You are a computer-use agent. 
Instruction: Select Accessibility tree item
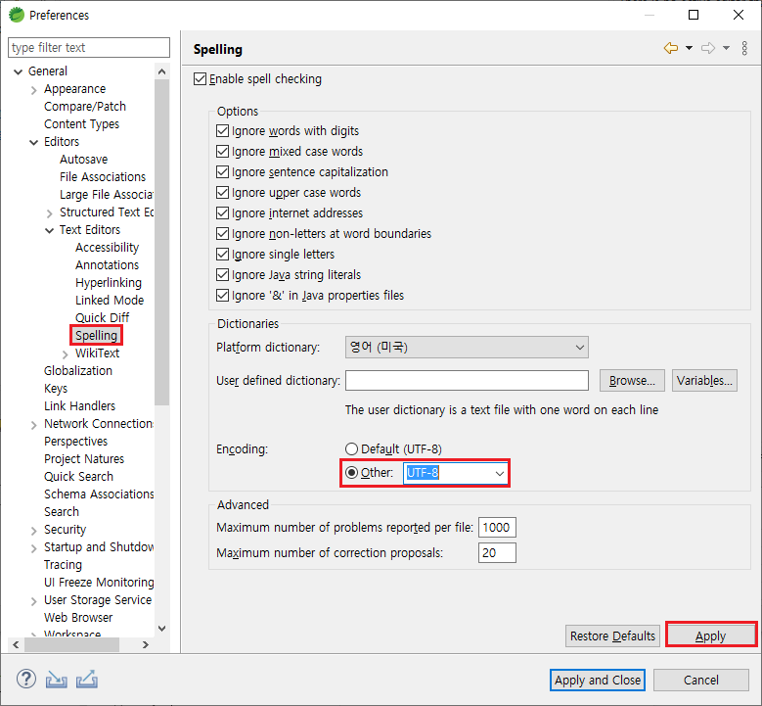click(x=107, y=247)
